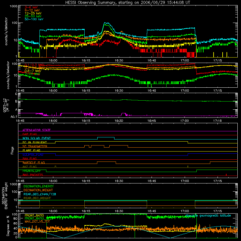Click the 16:30 tick under the flags panel
Image resolution: width=241 pixels, height=241 pixels.
coord(119,181)
